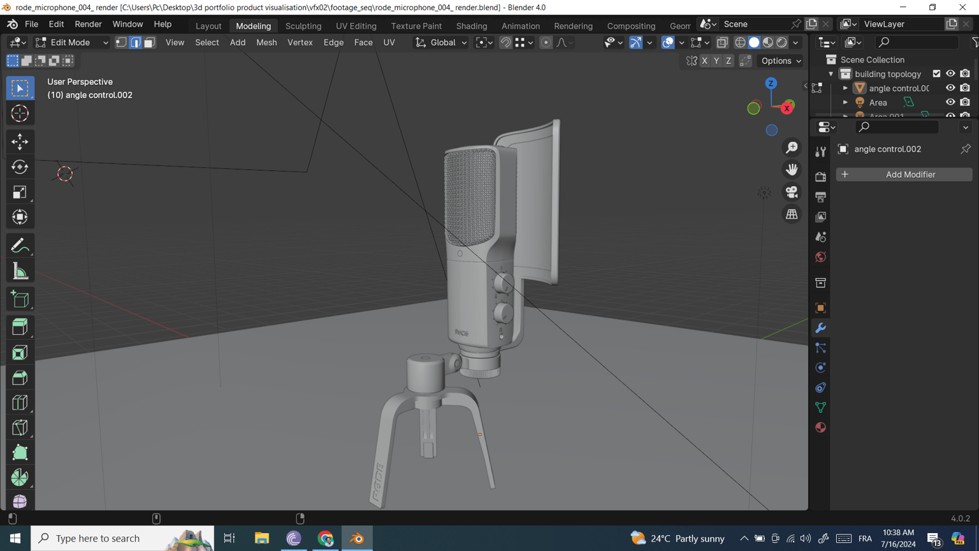Enable vertex select mode
Viewport: 979px width, 551px height.
[x=121, y=43]
